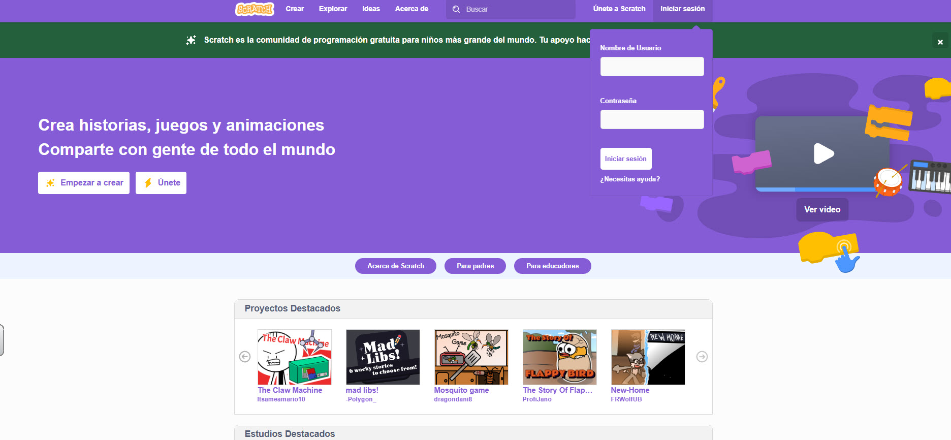Viewport: 951px width, 440px height.
Task: Click the Scratch logo
Action: click(255, 9)
